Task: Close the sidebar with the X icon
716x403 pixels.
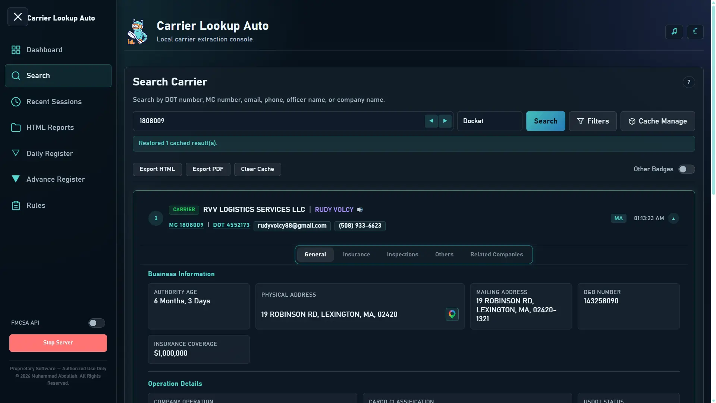Action: [18, 17]
